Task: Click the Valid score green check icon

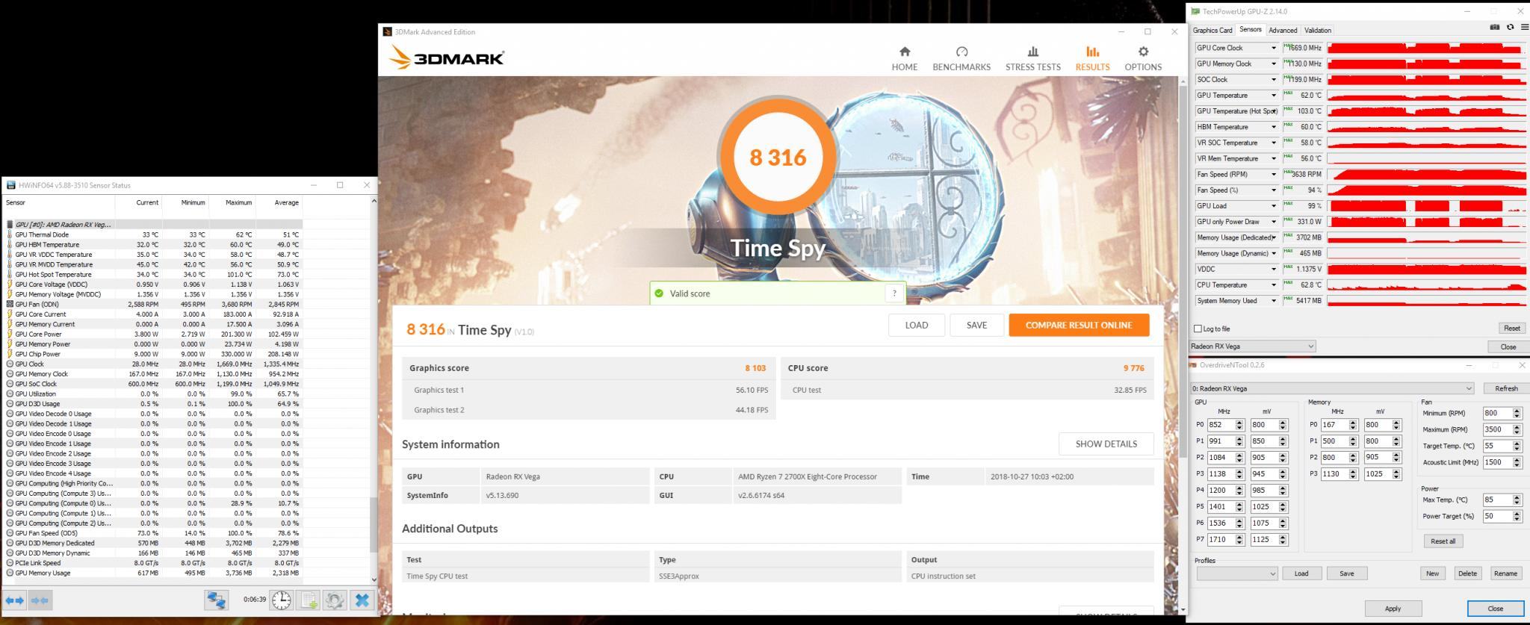Action: [659, 293]
